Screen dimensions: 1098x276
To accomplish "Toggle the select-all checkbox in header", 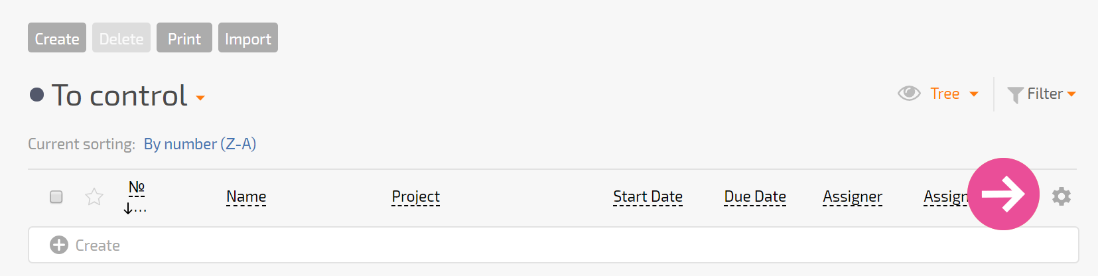I will coord(56,196).
